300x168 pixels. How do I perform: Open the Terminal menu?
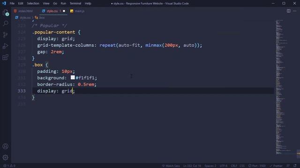tap(75, 3)
